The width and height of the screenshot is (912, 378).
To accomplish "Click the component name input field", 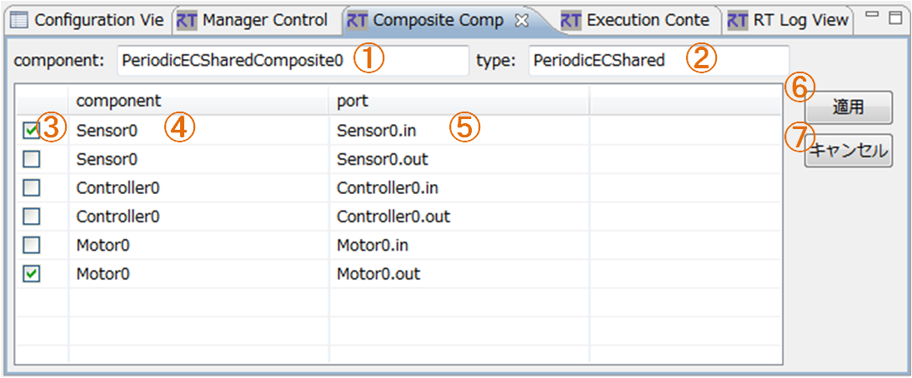I will tap(293, 61).
